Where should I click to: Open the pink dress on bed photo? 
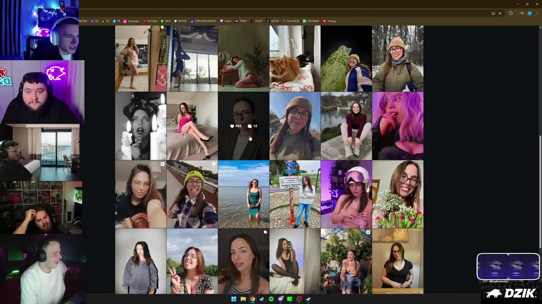tap(192, 126)
